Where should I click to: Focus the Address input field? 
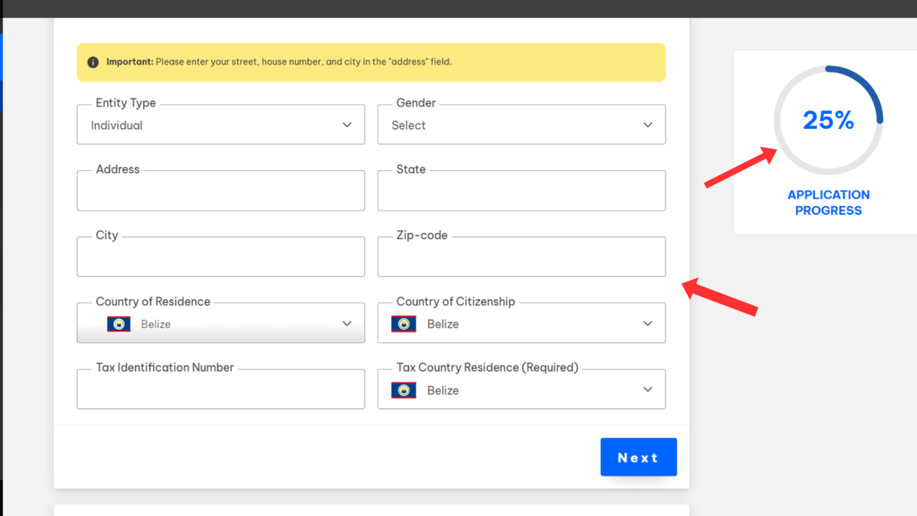(x=220, y=192)
